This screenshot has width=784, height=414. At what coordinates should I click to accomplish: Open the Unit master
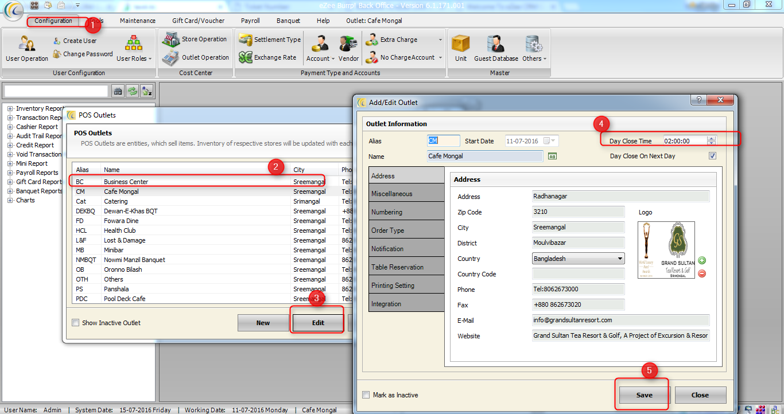pos(461,48)
